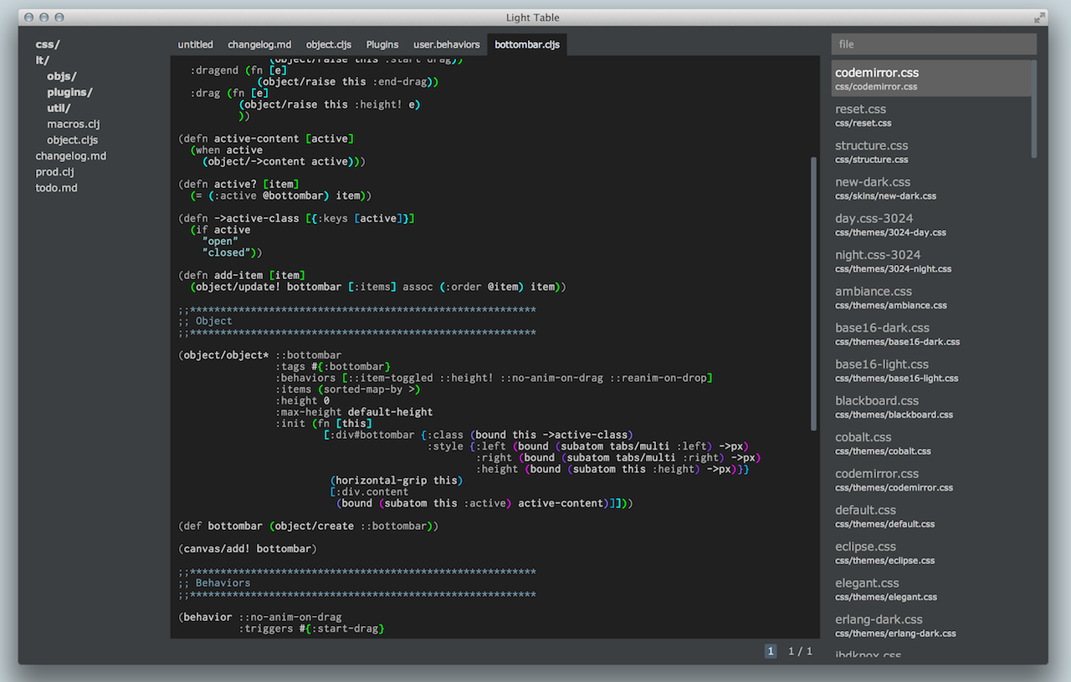The height and width of the screenshot is (682, 1071).
Task: Expand the objs/ folder
Action: tap(61, 76)
